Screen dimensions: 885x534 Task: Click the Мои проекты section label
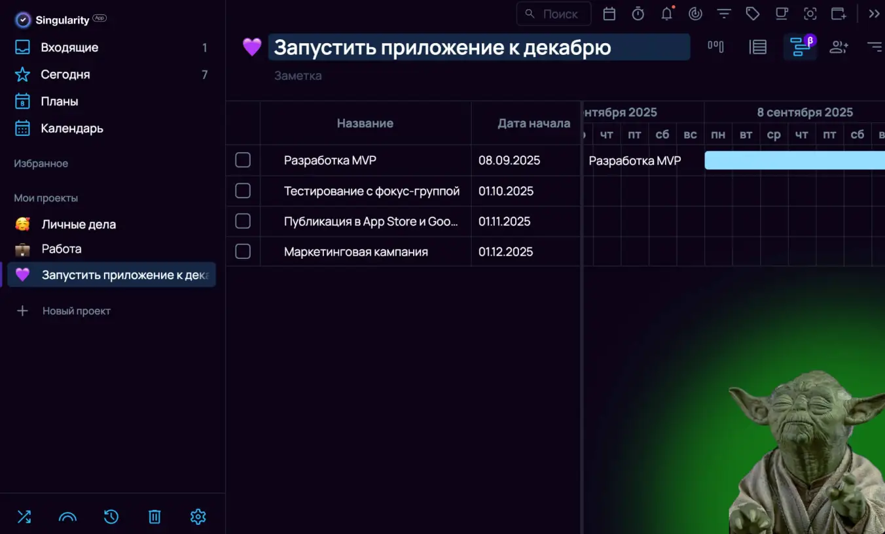point(46,197)
